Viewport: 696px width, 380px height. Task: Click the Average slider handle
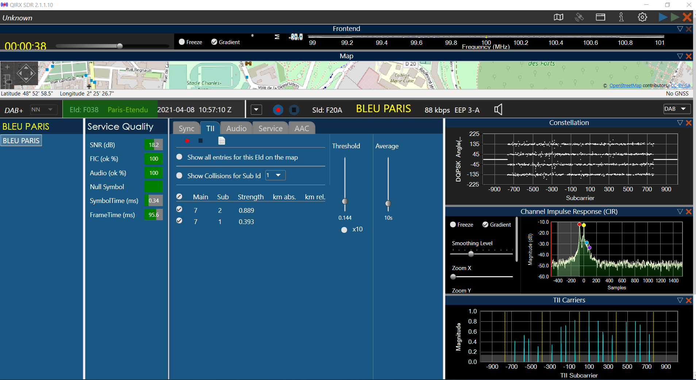click(388, 204)
